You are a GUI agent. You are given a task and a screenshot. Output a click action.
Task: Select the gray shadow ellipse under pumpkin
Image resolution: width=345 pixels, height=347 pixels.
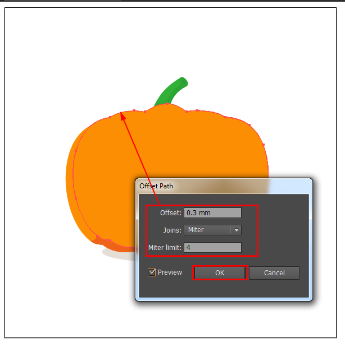(117, 255)
